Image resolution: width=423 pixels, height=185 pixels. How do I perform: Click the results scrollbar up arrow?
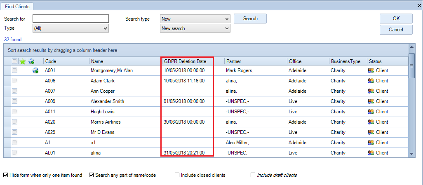click(x=412, y=47)
